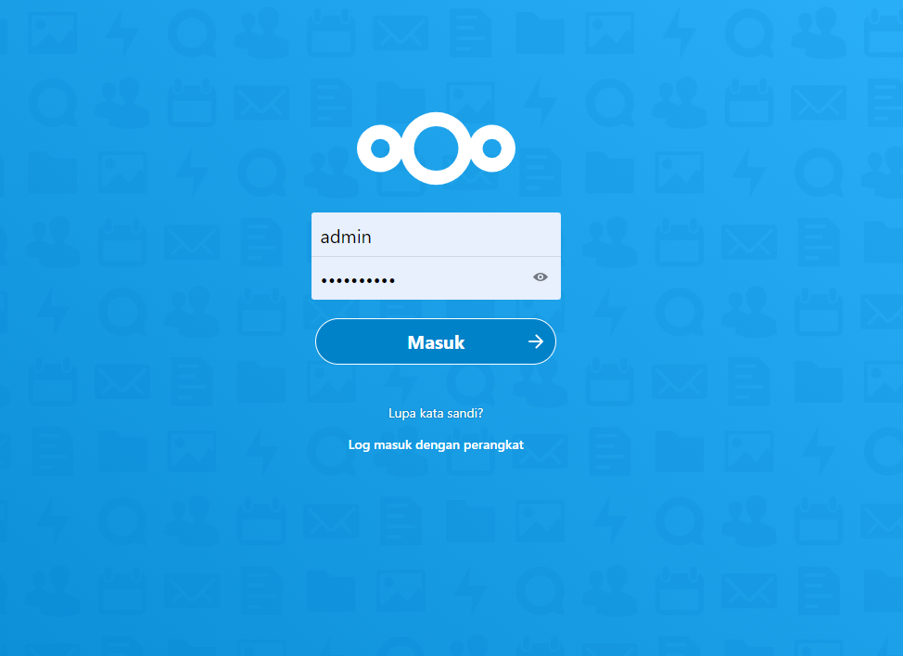Click faded calendar icon left of password field
Viewport: 903px width, 656px height.
click(261, 312)
